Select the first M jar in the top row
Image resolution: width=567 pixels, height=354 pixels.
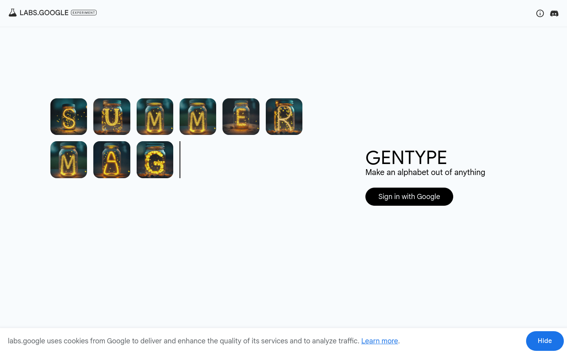[x=155, y=116]
